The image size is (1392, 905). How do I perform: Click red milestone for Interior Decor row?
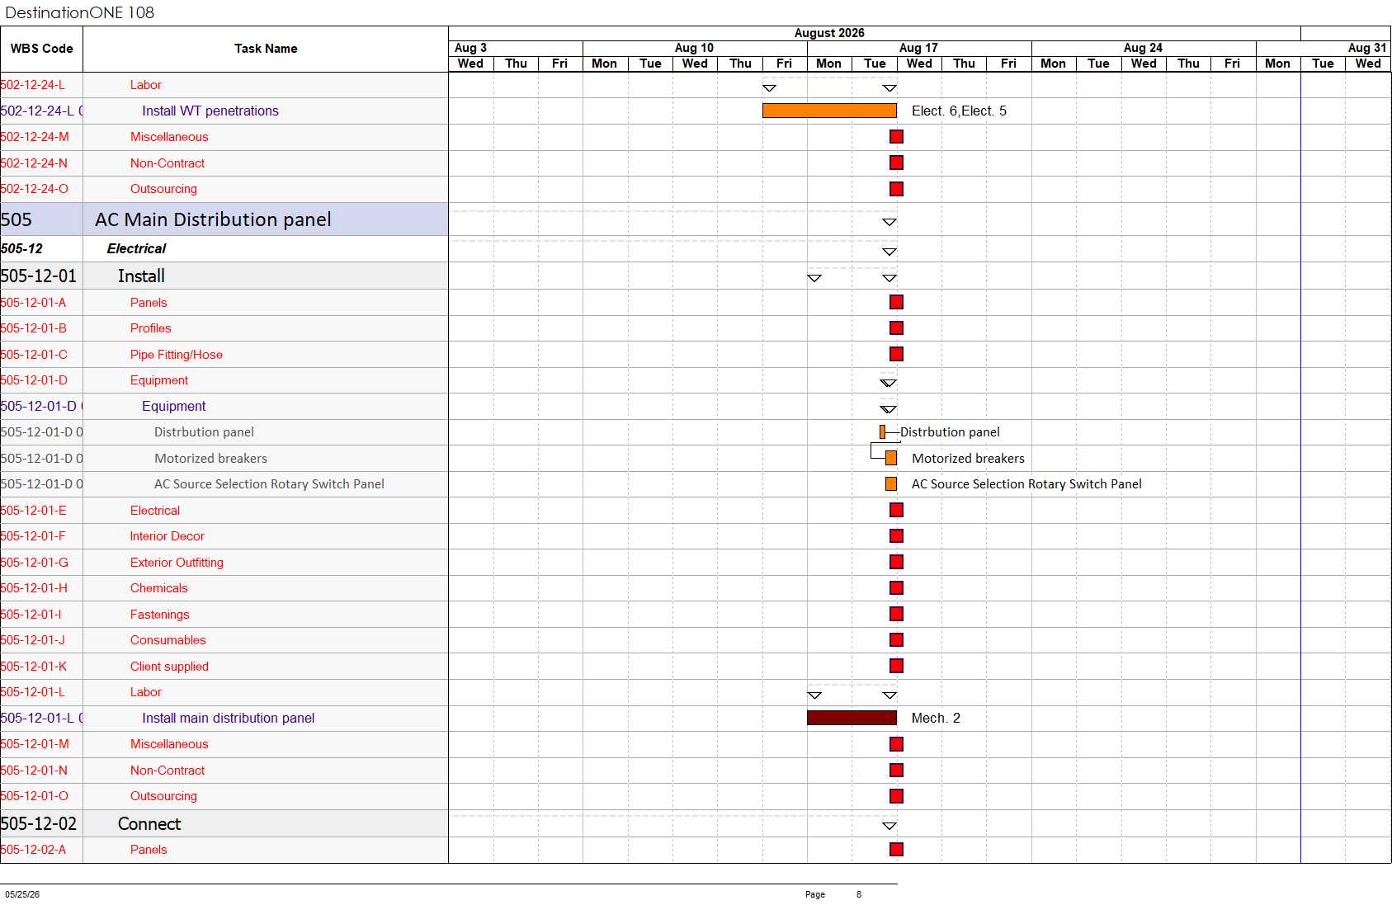(896, 536)
